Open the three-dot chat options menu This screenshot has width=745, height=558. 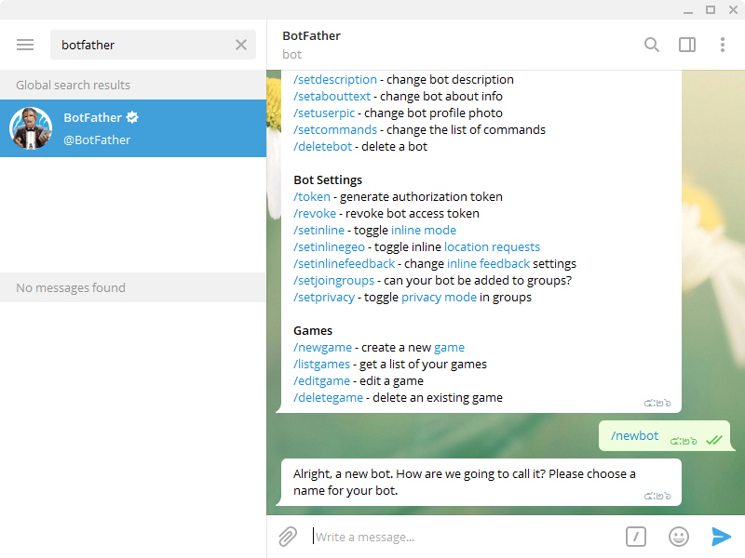click(723, 45)
